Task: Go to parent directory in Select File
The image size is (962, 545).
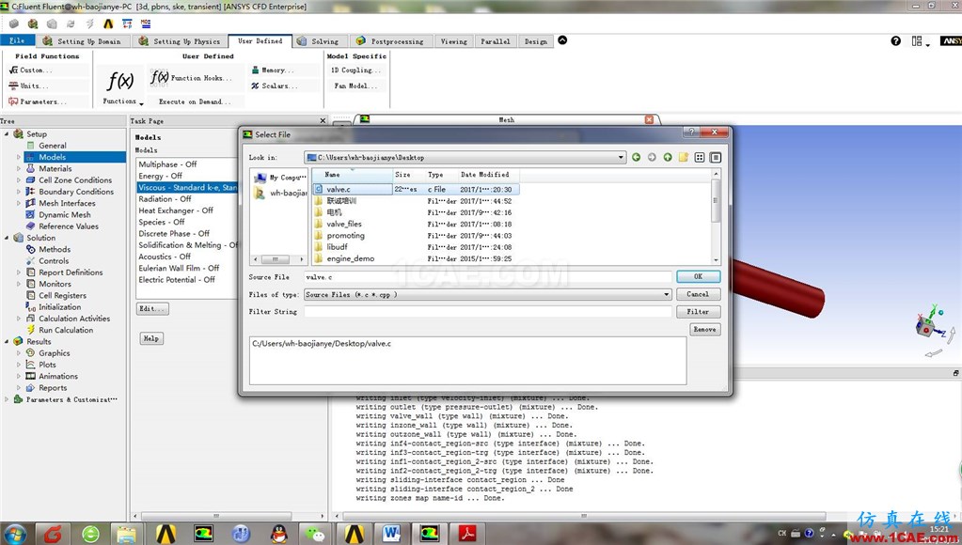Action: (x=668, y=158)
